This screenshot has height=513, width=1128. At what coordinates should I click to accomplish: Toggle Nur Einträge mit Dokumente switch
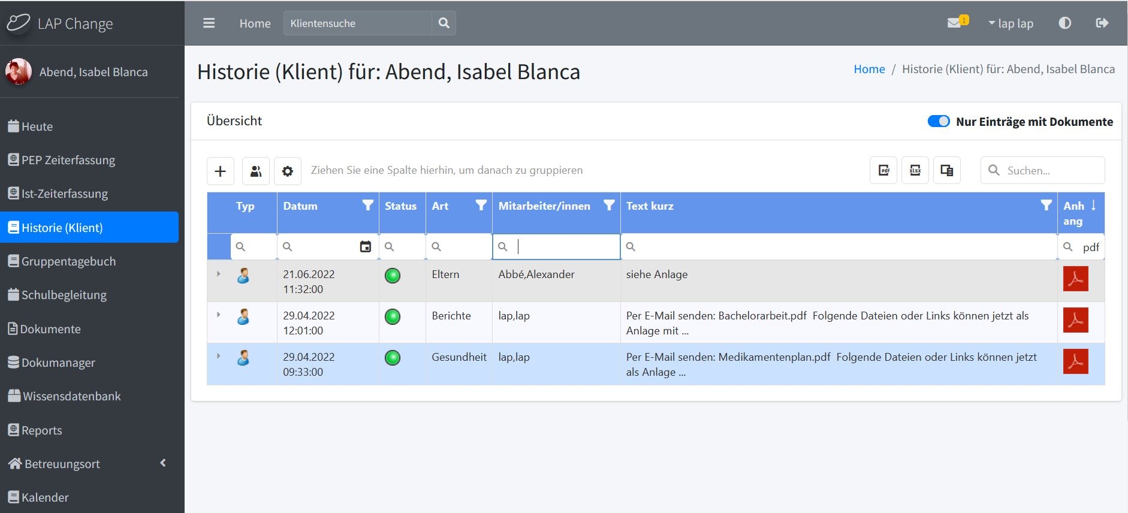click(938, 121)
